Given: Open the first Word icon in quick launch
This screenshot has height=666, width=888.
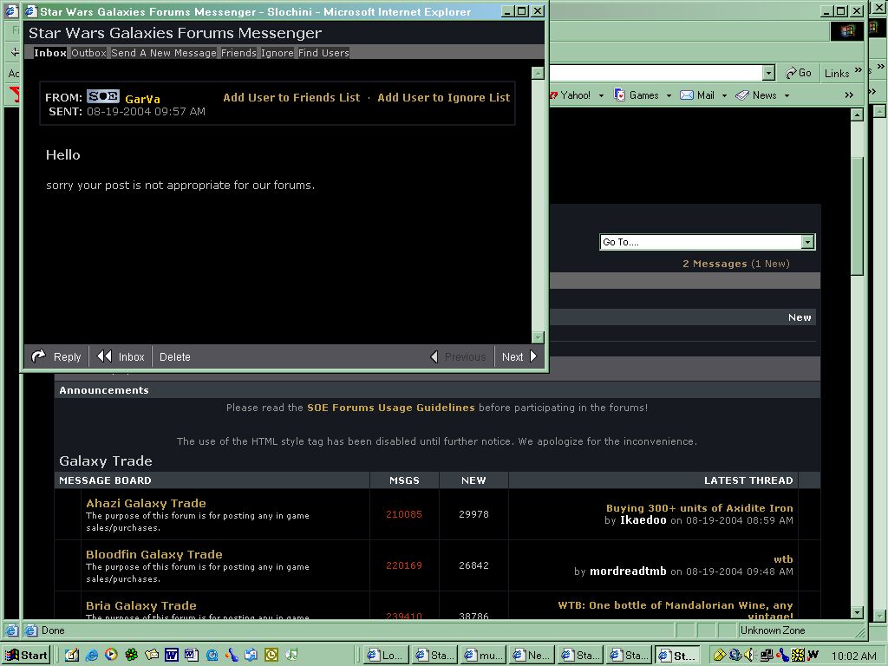Looking at the screenshot, I should [x=172, y=656].
